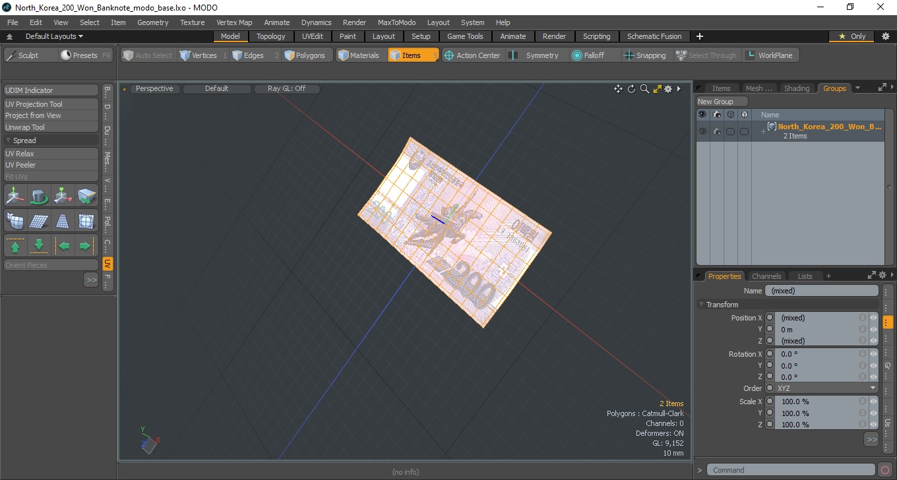Open the layout settings gear near Only
The width and height of the screenshot is (897, 480).
(885, 36)
